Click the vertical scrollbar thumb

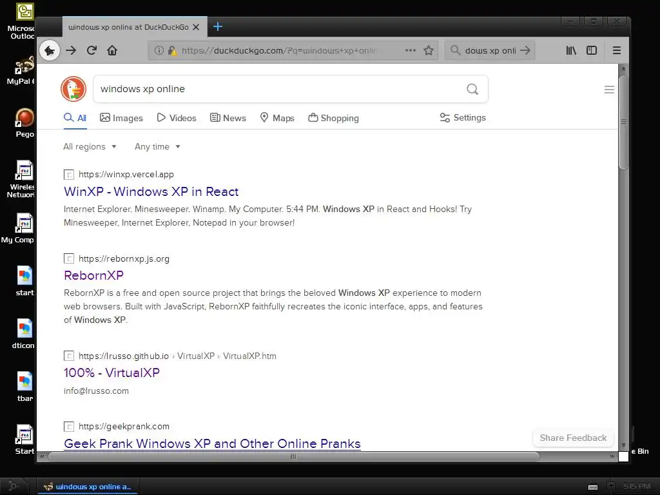pos(623,122)
